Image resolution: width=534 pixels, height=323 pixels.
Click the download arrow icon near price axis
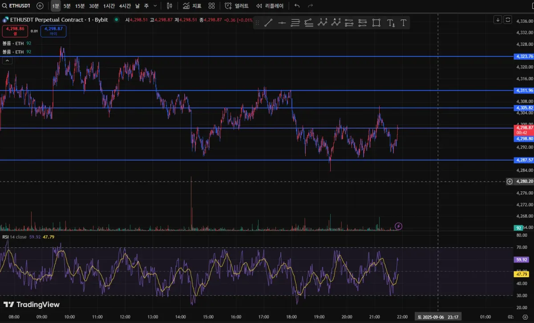[498, 20]
